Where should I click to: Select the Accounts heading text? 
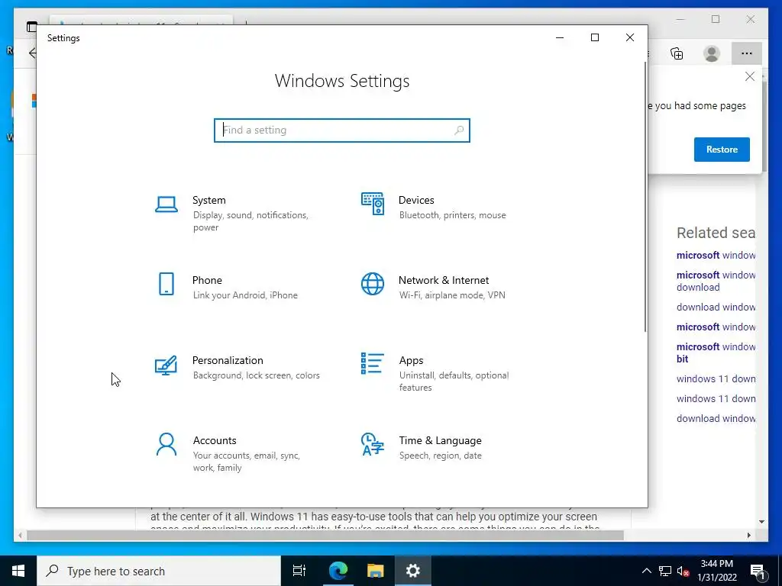pos(215,440)
